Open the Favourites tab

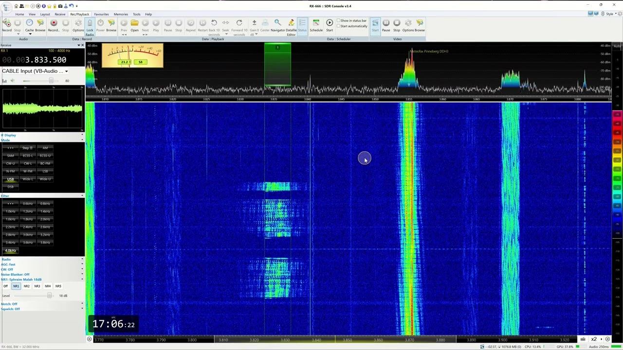coord(101,14)
